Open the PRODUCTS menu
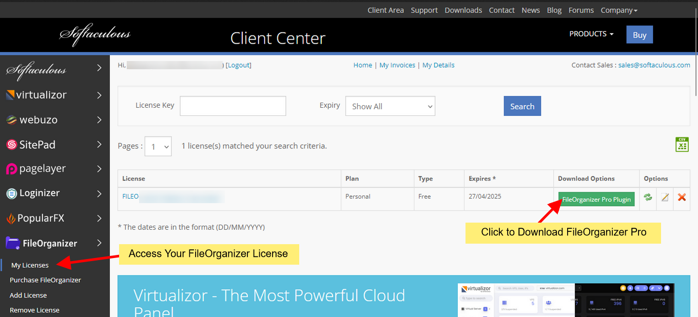This screenshot has width=698, height=317. point(591,33)
